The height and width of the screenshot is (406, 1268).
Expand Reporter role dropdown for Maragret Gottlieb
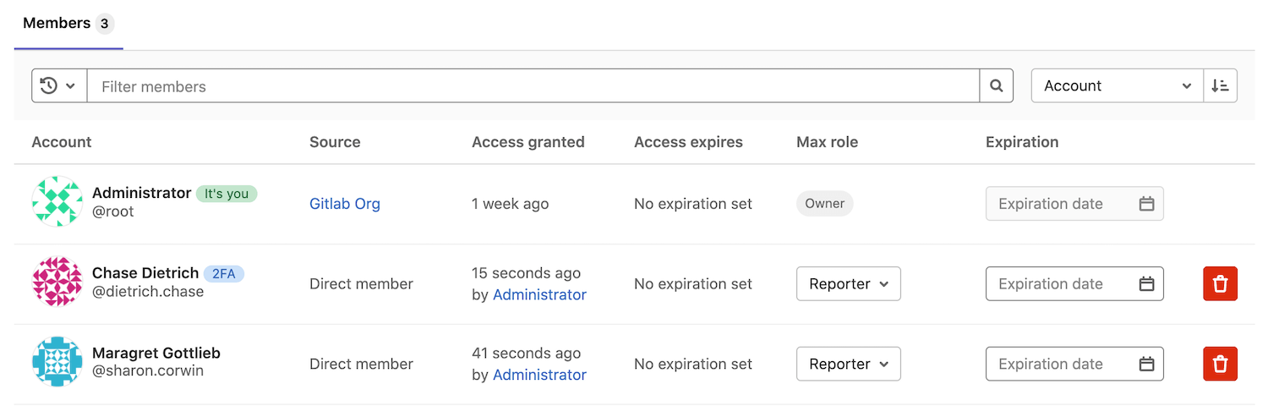(848, 364)
